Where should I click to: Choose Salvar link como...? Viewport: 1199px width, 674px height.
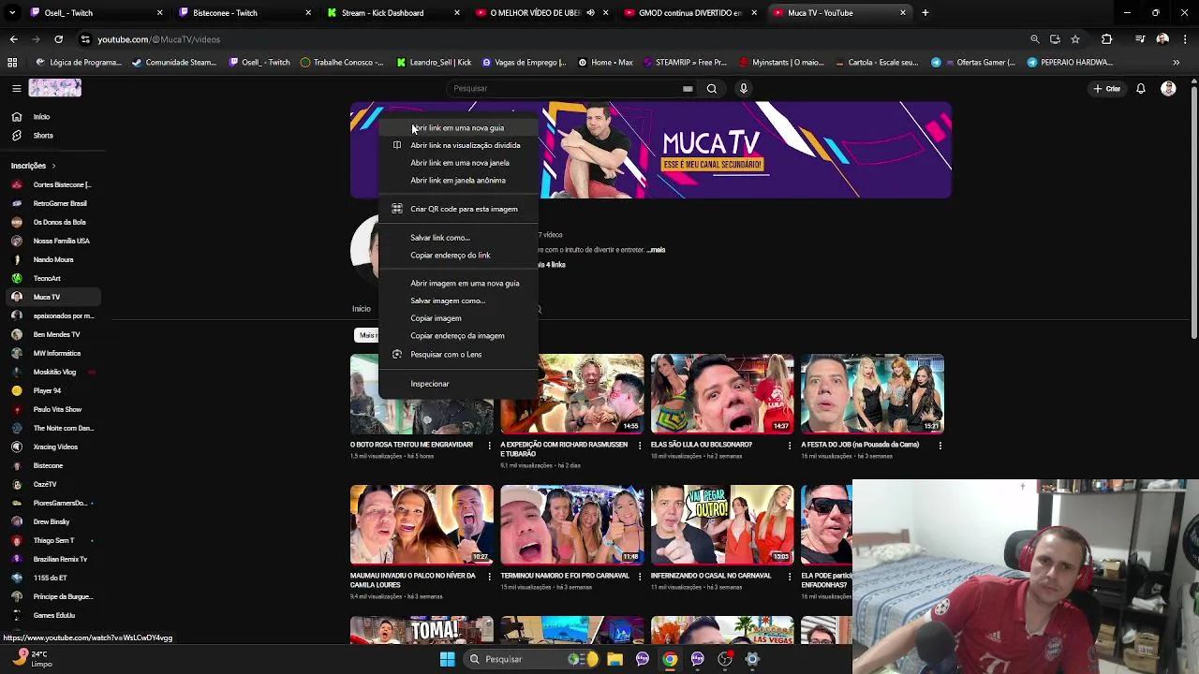458,238
